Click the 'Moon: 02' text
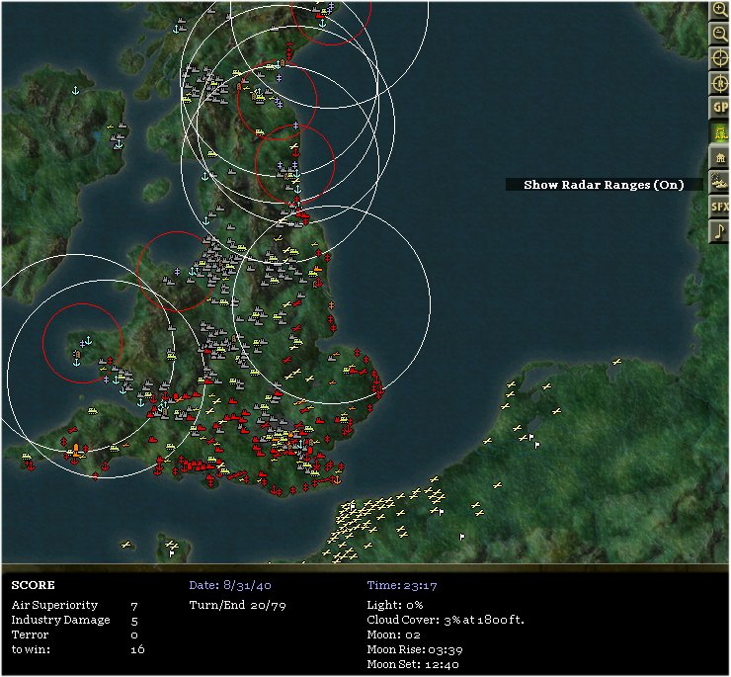 click(x=393, y=635)
